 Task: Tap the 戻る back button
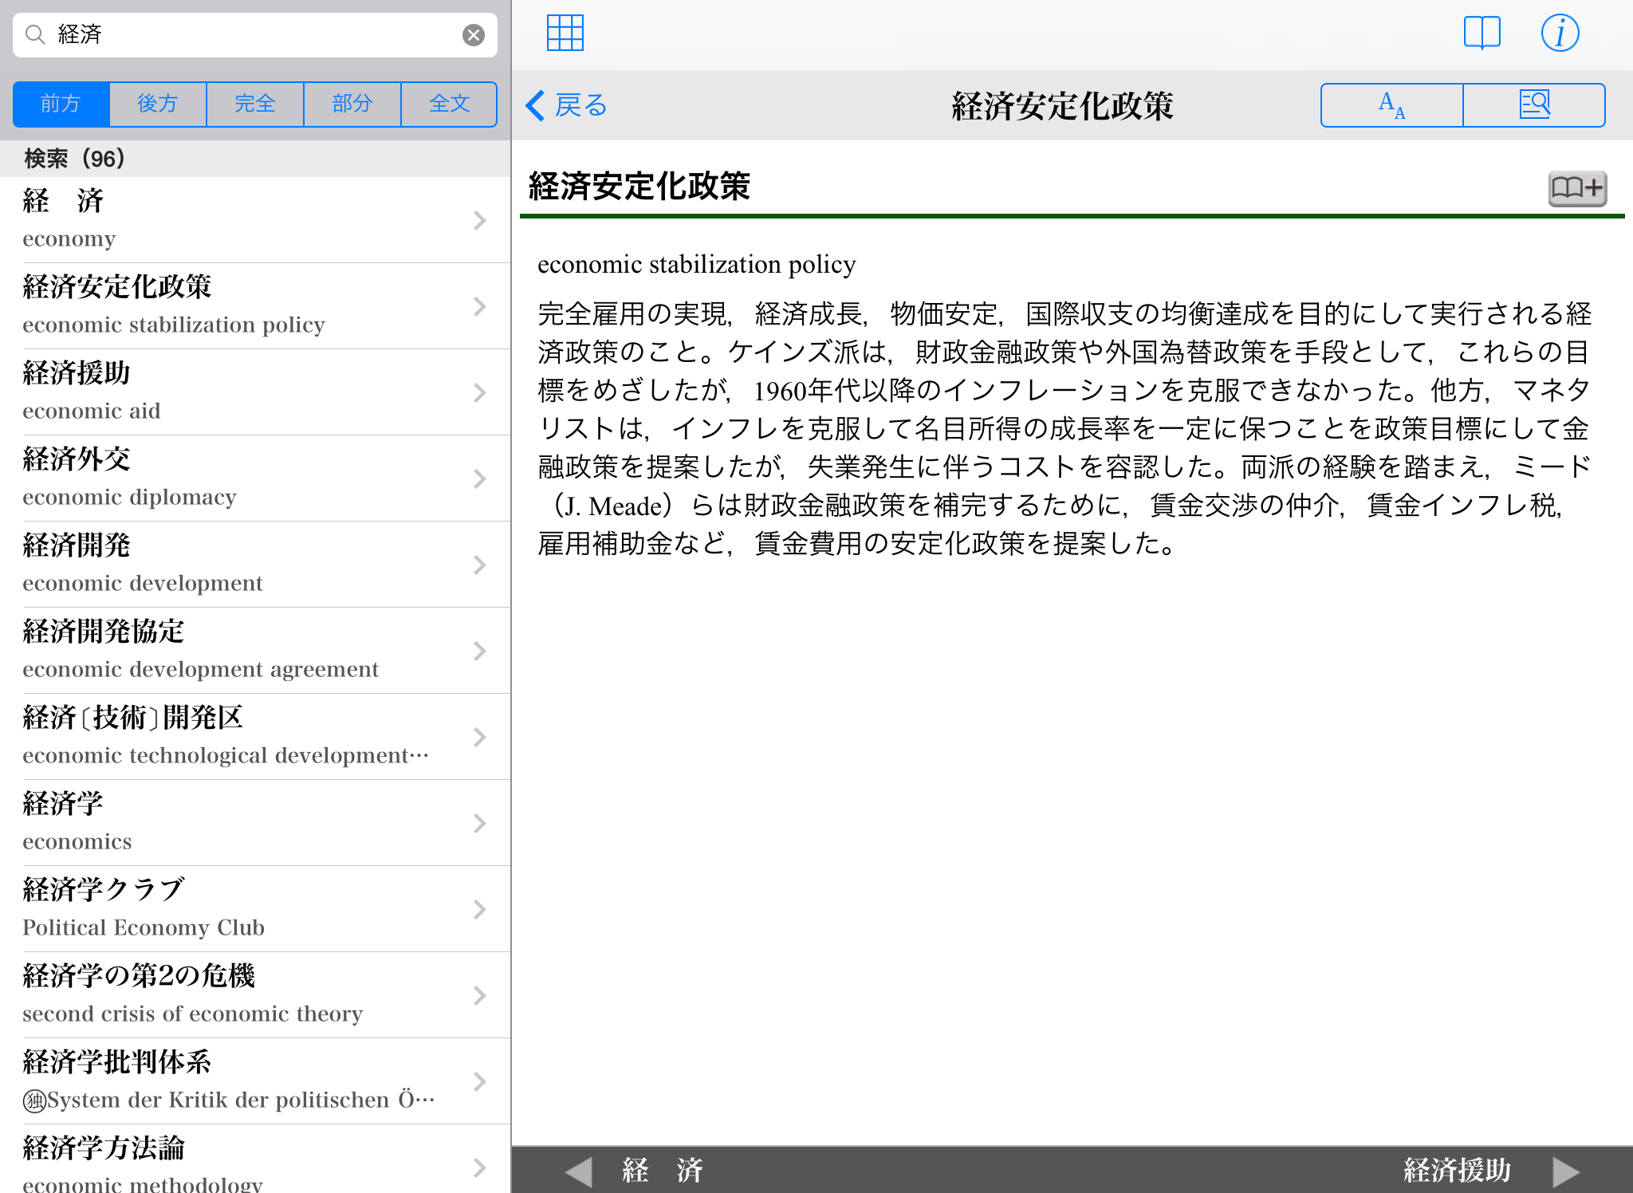[x=567, y=105]
